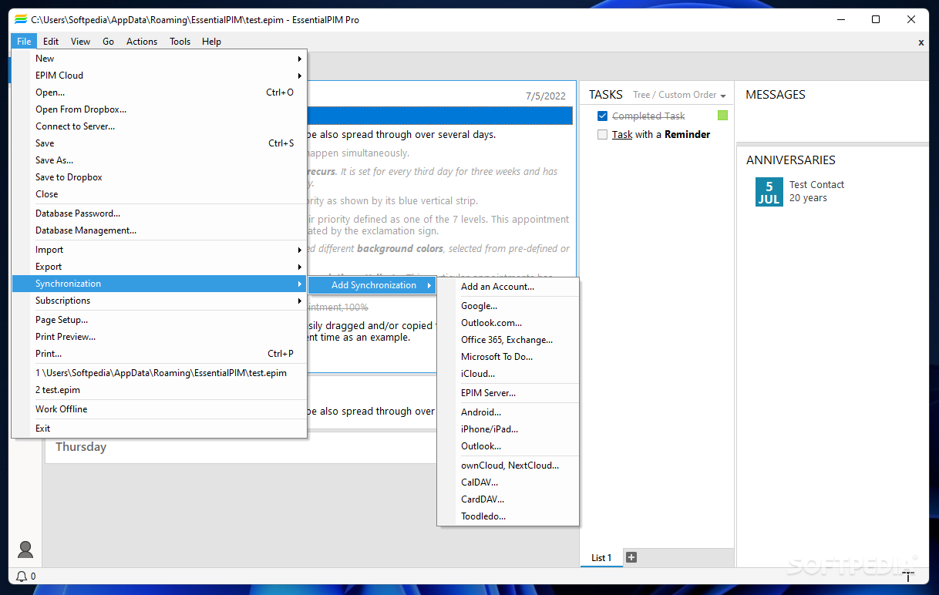939x595 pixels.
Task: Choose Open... from File menu
Action: click(160, 92)
